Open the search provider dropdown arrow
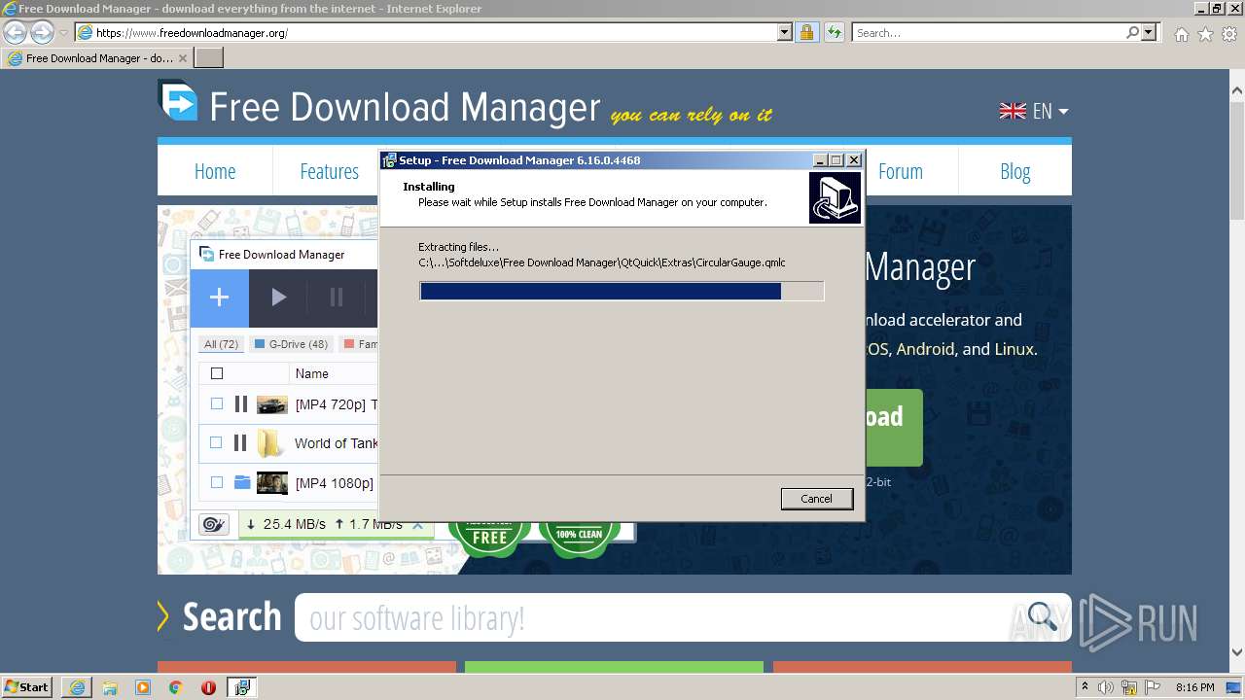Viewport: 1245px width, 700px height. (1150, 32)
